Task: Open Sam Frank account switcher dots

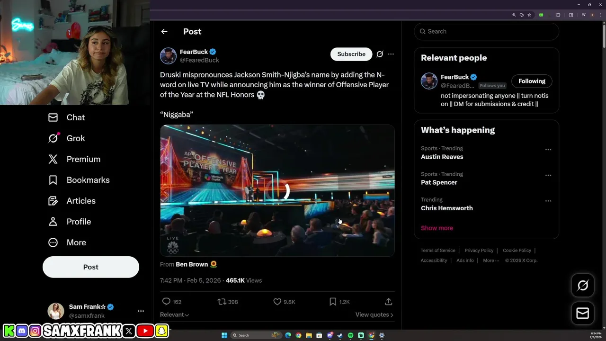Action: [141, 311]
